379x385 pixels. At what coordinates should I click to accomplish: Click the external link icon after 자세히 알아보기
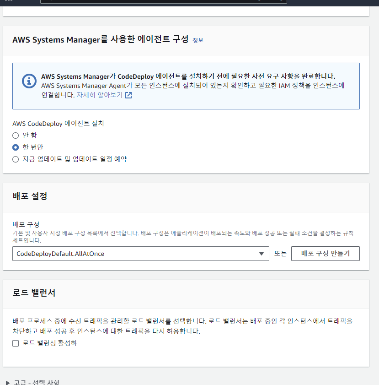128,95
